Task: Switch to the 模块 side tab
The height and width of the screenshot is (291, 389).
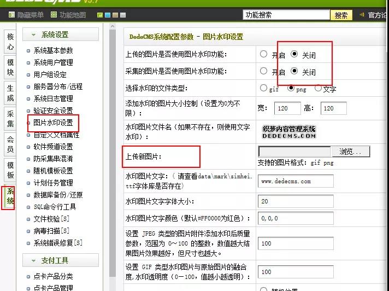Action: (10, 67)
